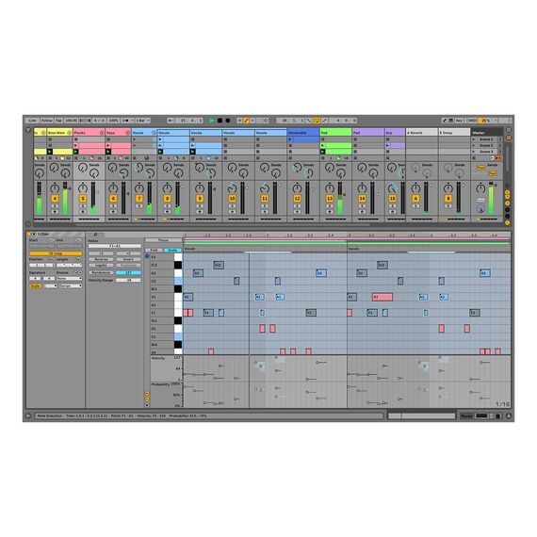Click the Live Set play icon in status bar
The image size is (537, 537).
27,415
